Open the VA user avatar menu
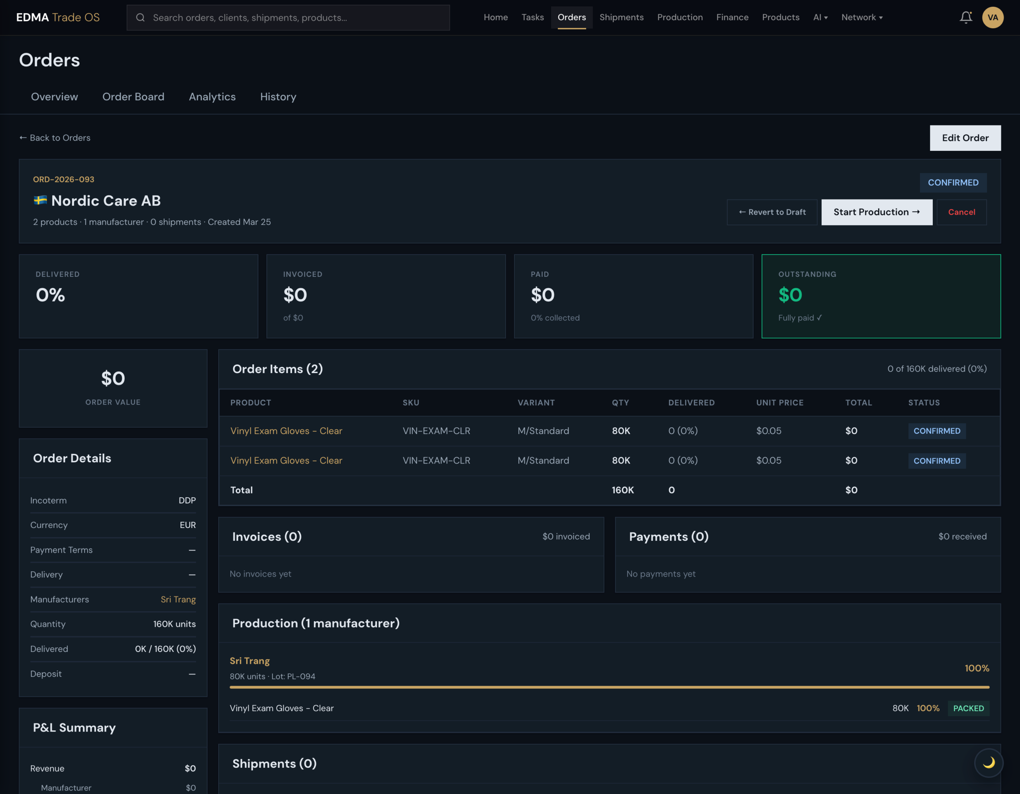The height and width of the screenshot is (794, 1020). (993, 17)
